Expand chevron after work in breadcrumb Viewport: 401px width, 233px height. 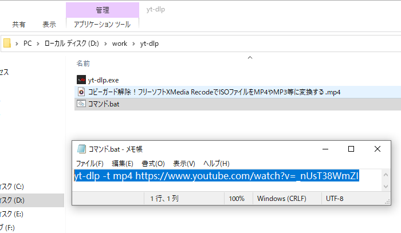pyautogui.click(x=133, y=44)
